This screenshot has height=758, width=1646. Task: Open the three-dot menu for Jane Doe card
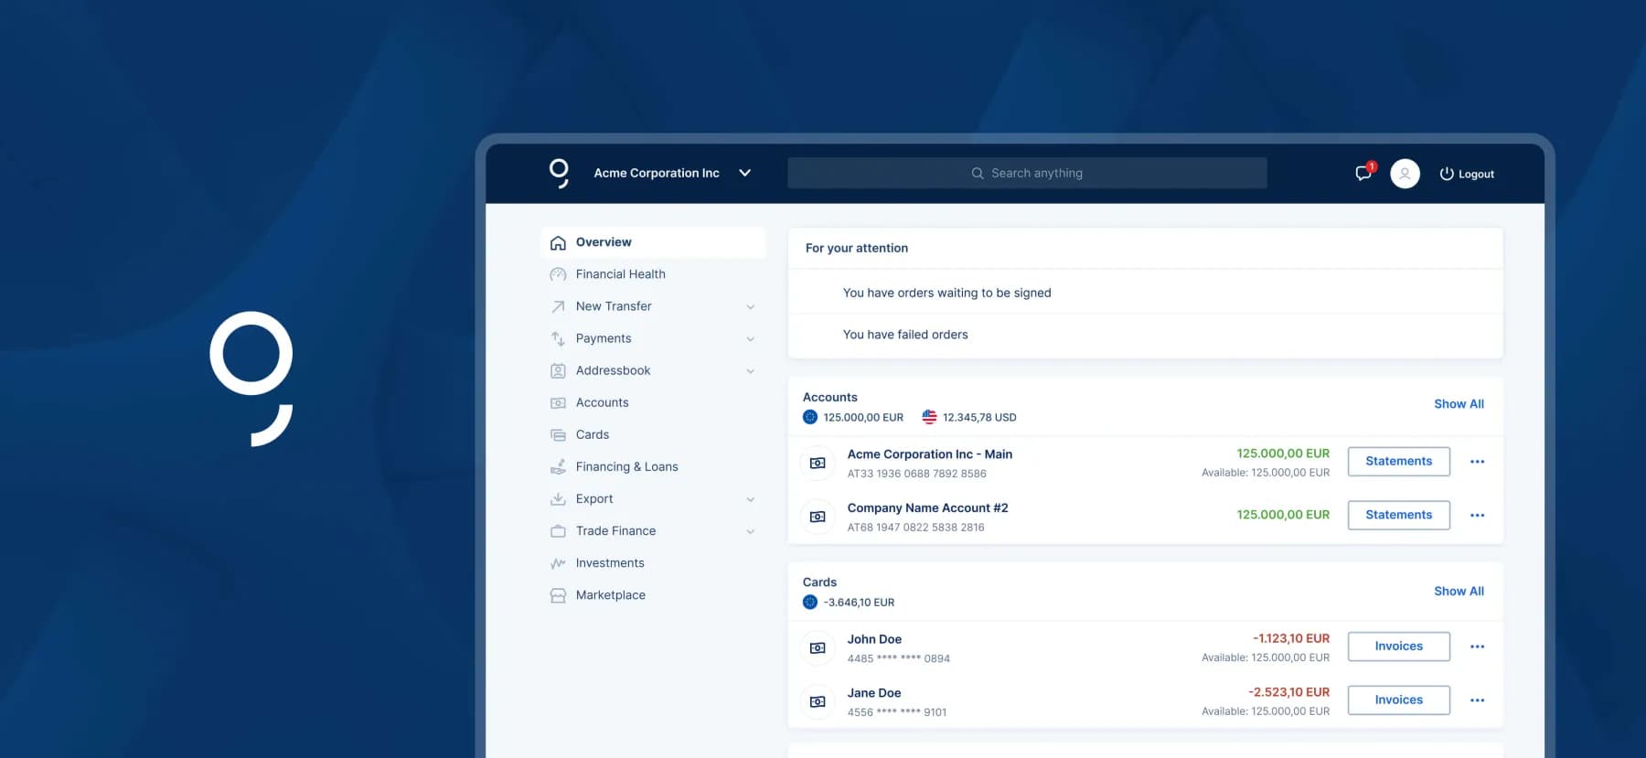tap(1477, 700)
